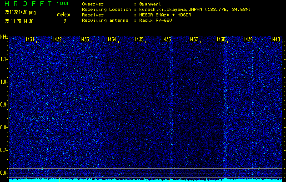Click the 1432 time marker

[x=57, y=39]
